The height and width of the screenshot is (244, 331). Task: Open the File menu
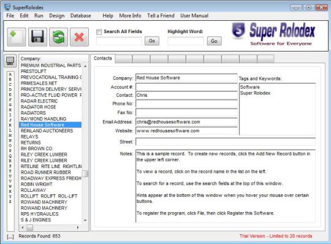click(10, 15)
